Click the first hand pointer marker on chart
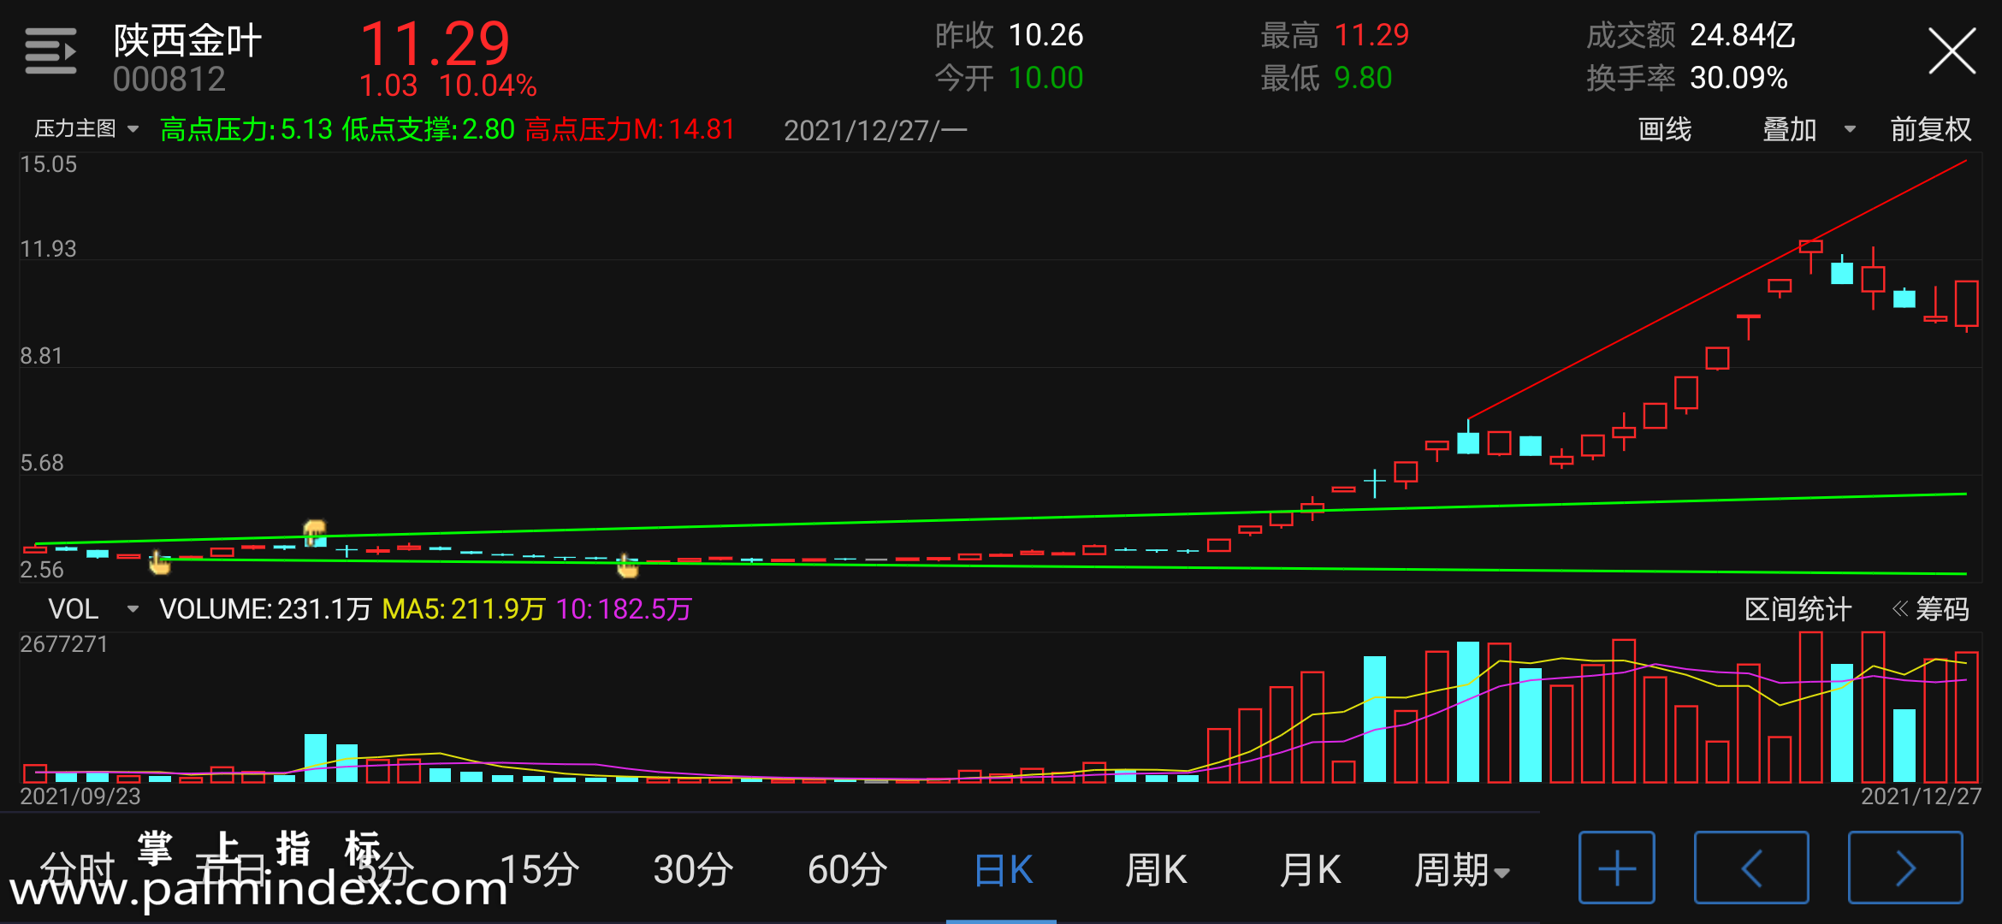Screen dimensions: 2002x924 click(159, 562)
